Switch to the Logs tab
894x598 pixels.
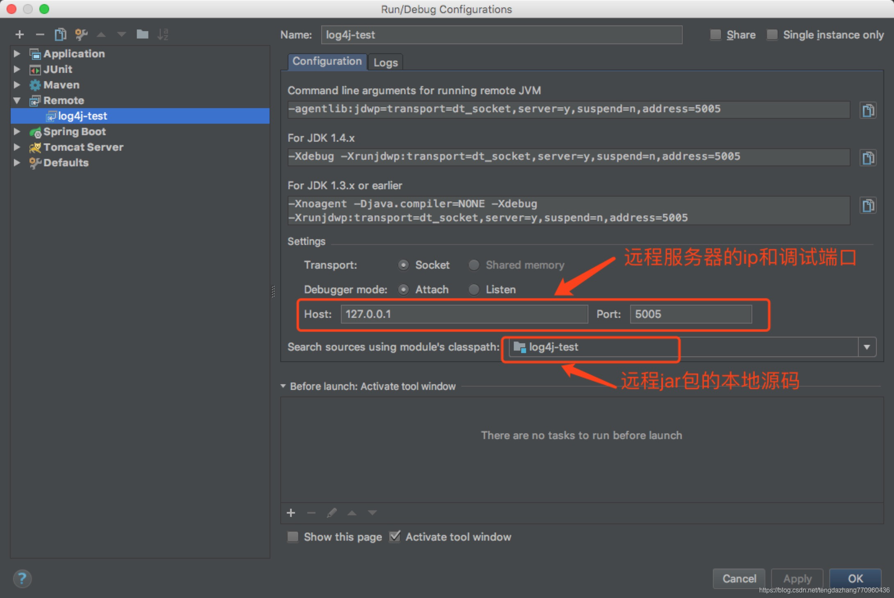pos(385,63)
